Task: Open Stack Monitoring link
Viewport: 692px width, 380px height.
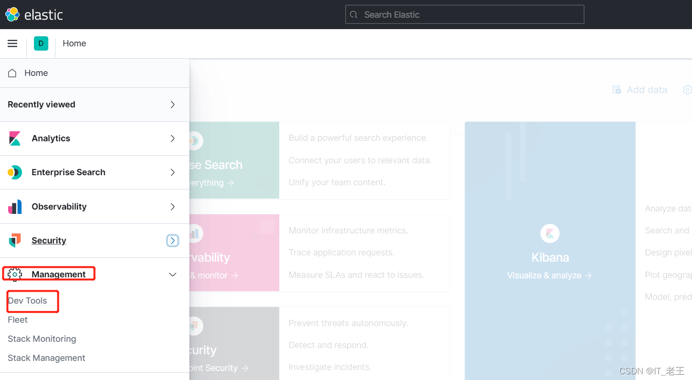Action: 42,339
